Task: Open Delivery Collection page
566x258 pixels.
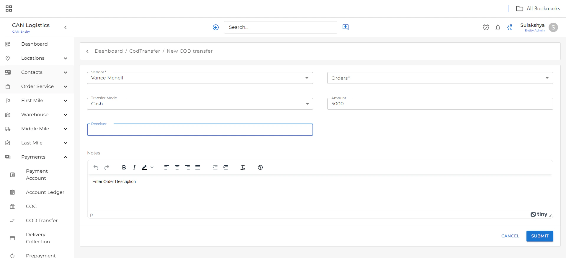Action: point(37,238)
